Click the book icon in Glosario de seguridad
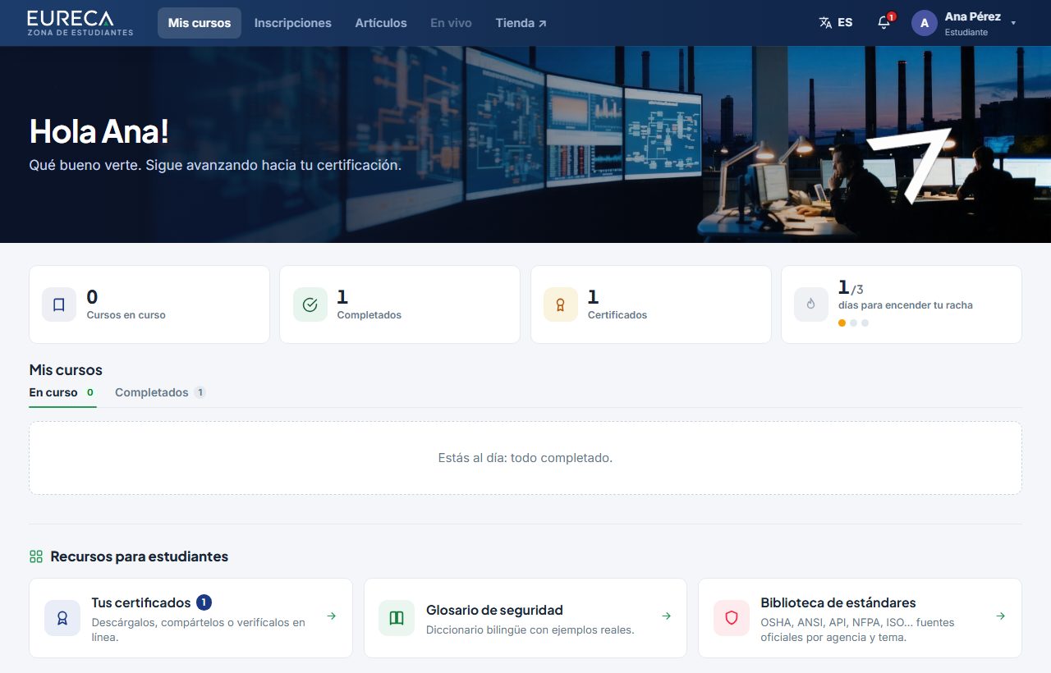The width and height of the screenshot is (1051, 673). click(397, 618)
